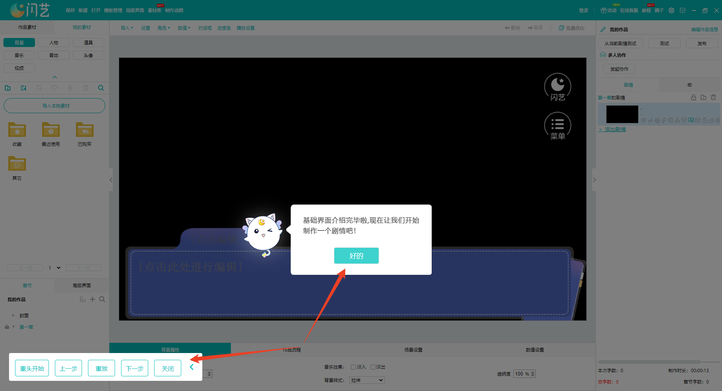
Task: Open the 背景样式 dropdown showing 拉伸
Action: coord(367,380)
